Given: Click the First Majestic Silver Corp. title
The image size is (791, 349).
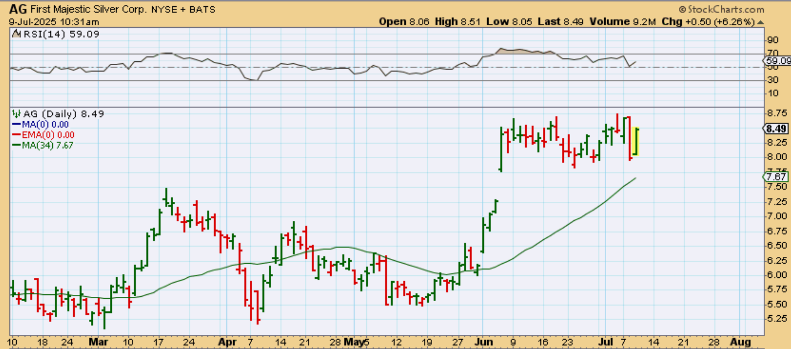Looking at the screenshot, I should [x=88, y=9].
